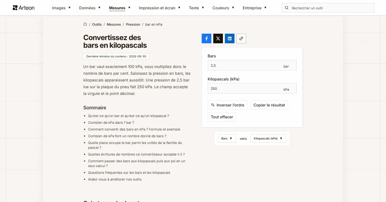Screen dimensions: 386x202
Task: Share the page on X
Action: tap(218, 38)
